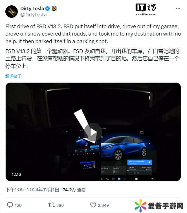Image resolution: width=187 pixels, height=213 pixels.
Task: Click the blue Tesla car image in video
Action: [x=124, y=148]
